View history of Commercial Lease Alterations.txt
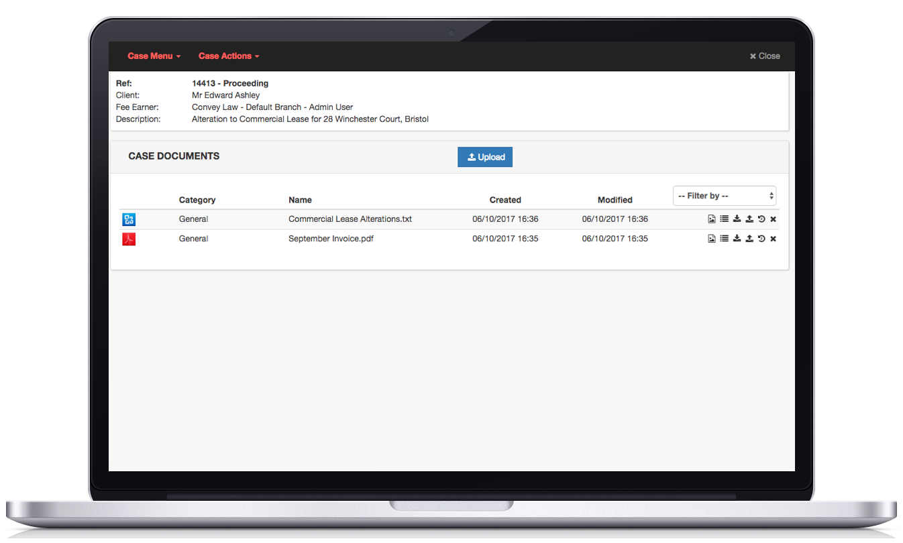Viewport: 903px width, 543px height. (x=761, y=219)
